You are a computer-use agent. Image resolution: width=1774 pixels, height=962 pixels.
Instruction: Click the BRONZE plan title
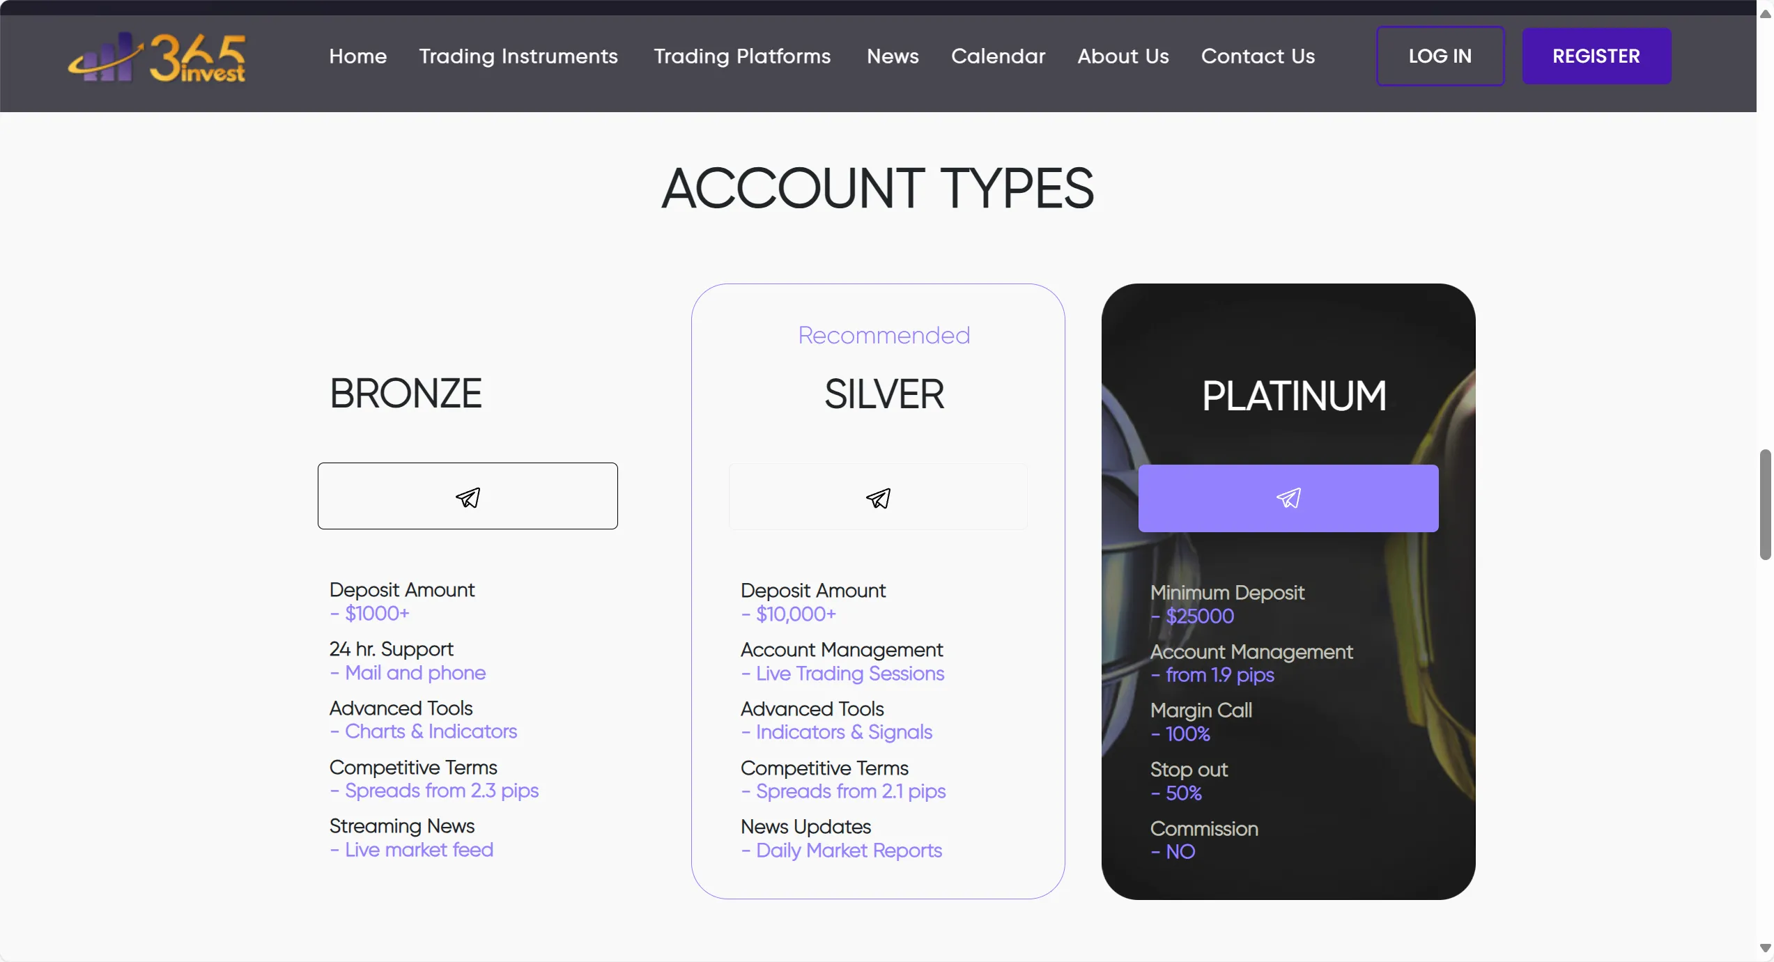(x=406, y=393)
